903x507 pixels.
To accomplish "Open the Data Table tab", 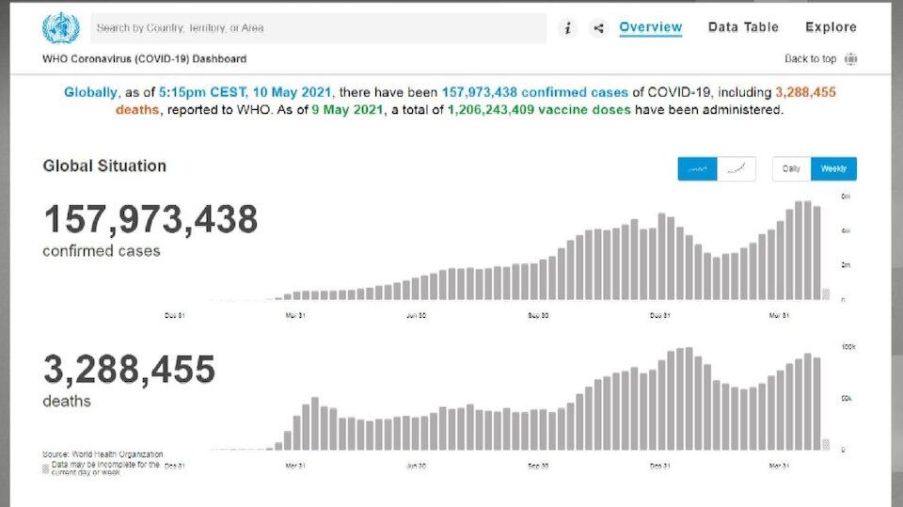I will pos(743,27).
